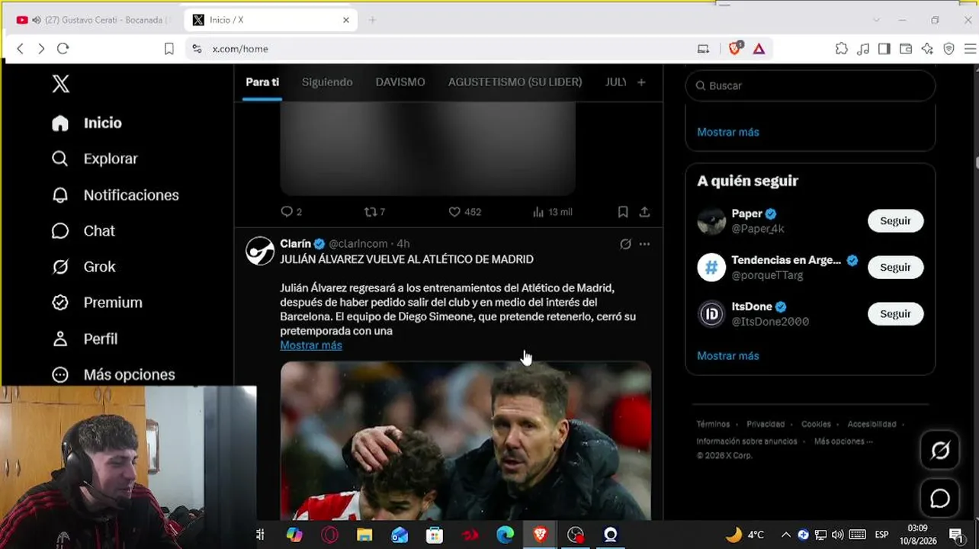Open the floating Grok button
This screenshot has height=549, width=979.
tap(939, 451)
